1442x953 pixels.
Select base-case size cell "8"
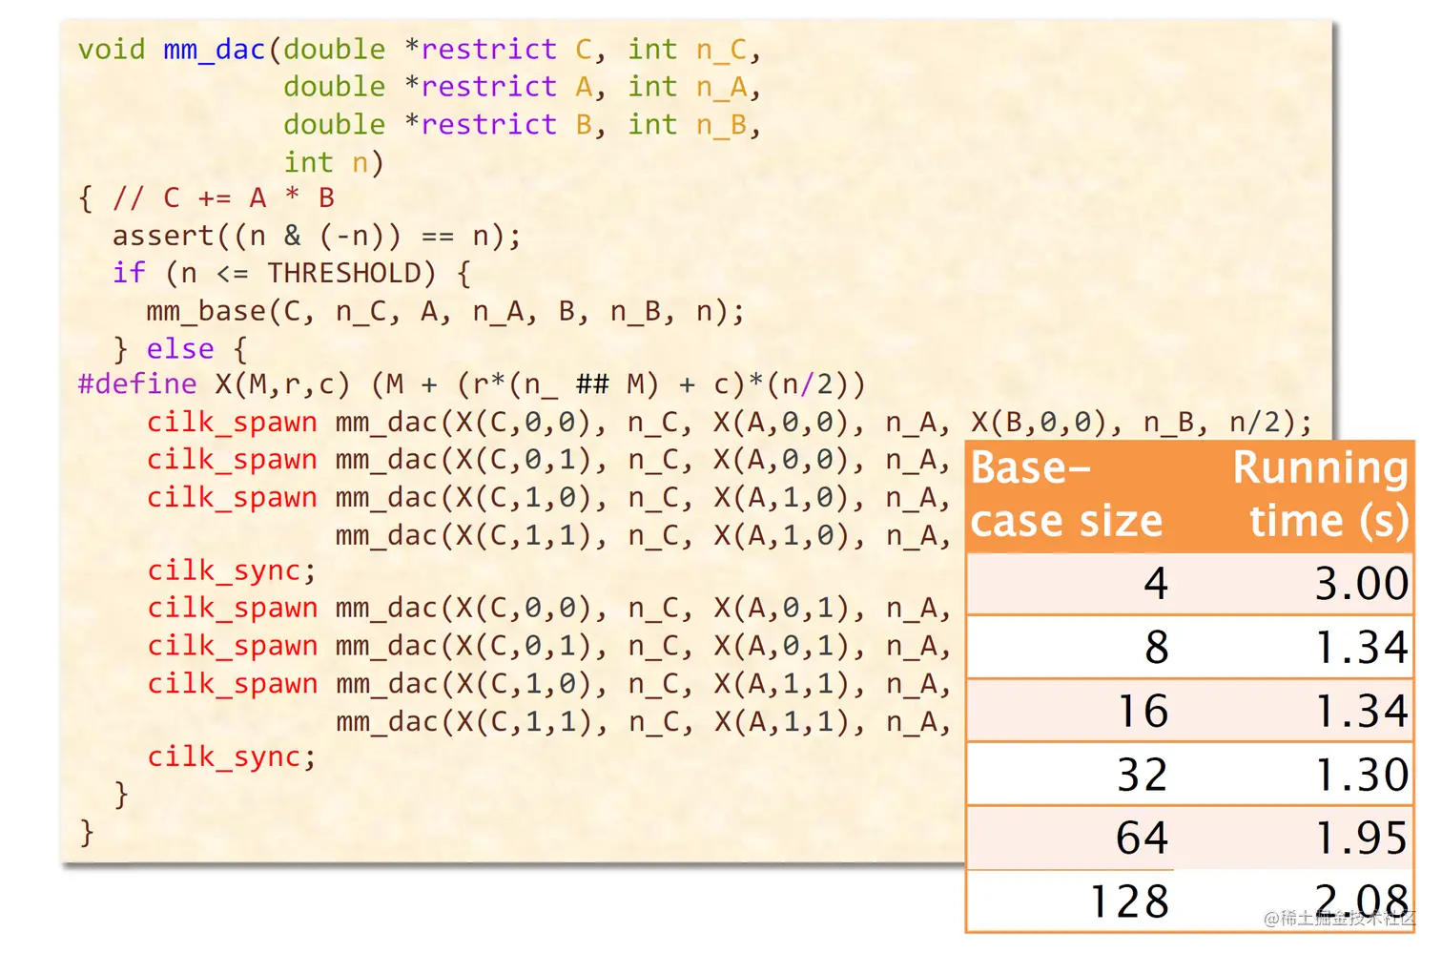click(1156, 647)
